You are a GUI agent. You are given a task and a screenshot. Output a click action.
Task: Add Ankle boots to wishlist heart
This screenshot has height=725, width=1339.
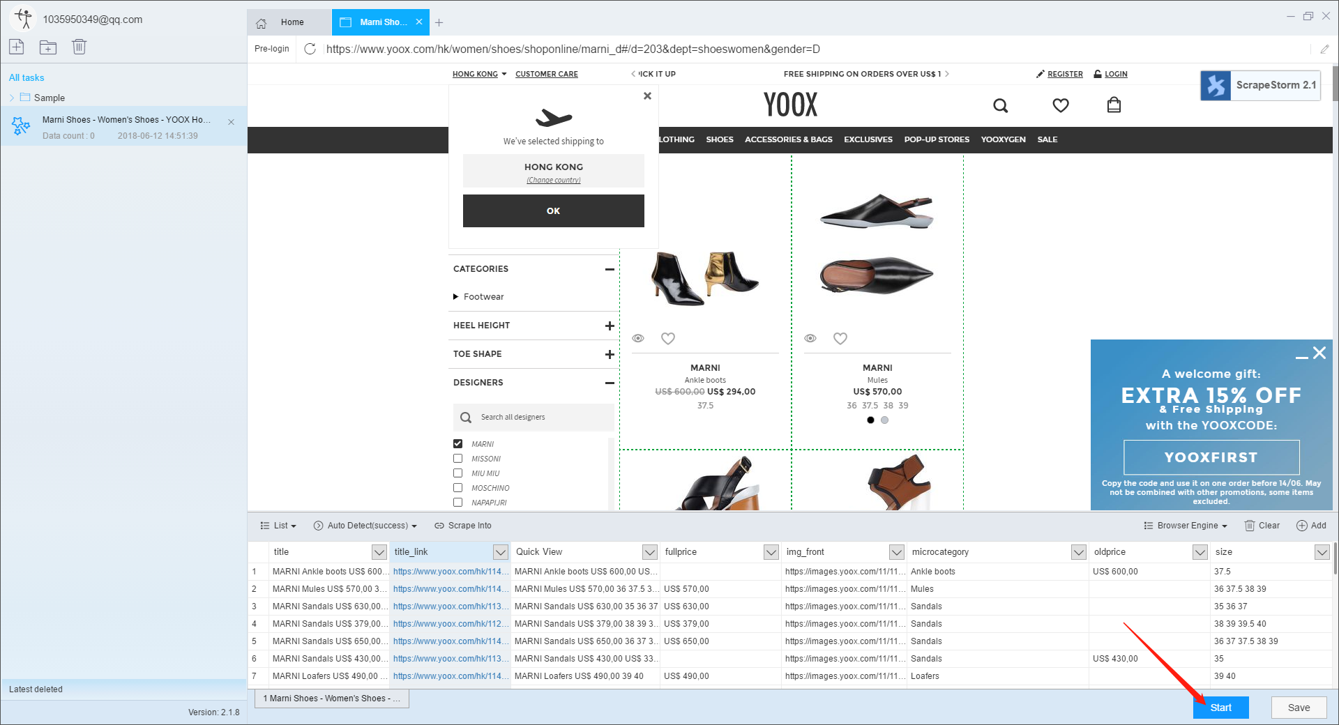pos(668,338)
